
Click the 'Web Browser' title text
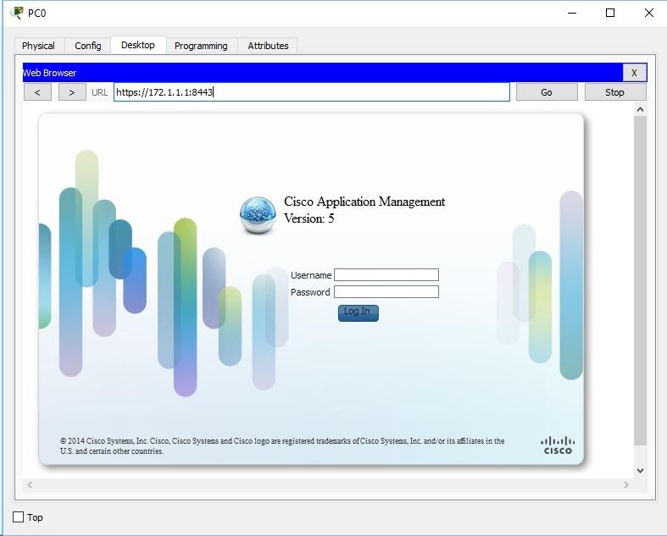tap(49, 73)
